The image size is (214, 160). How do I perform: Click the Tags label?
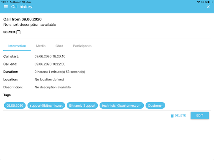[7, 95]
